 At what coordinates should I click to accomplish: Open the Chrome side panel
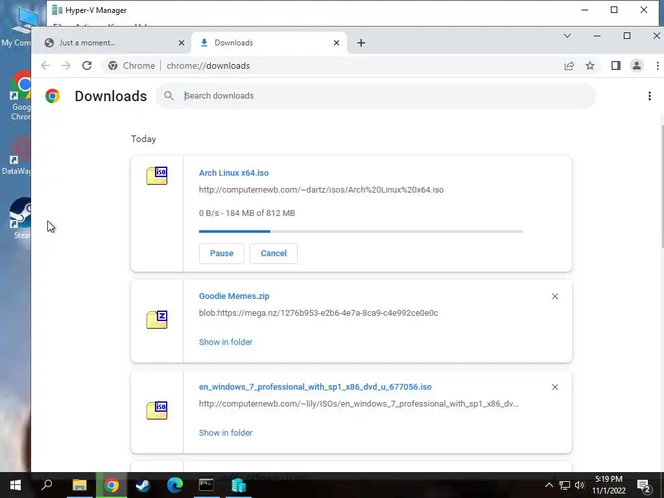(616, 65)
